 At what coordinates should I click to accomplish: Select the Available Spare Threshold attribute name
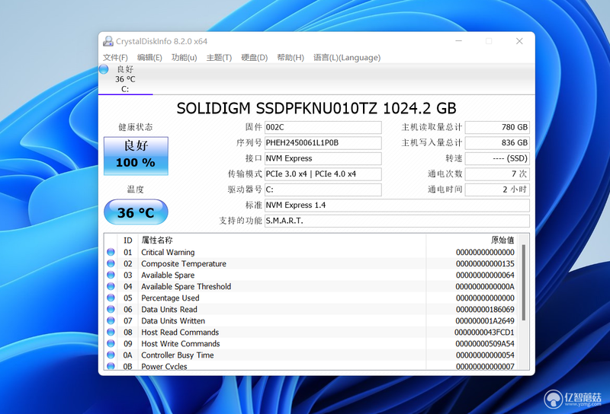point(186,287)
